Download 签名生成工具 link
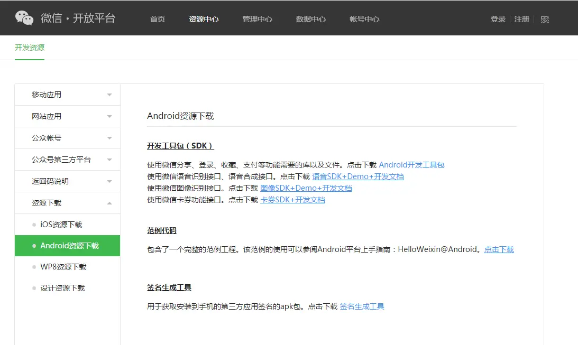This screenshot has width=578, height=345. 362,307
